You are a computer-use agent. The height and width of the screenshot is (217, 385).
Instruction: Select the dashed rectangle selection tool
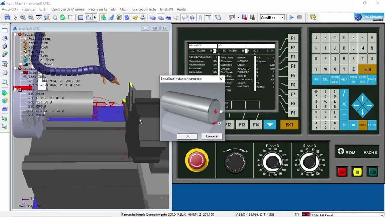tap(71, 17)
